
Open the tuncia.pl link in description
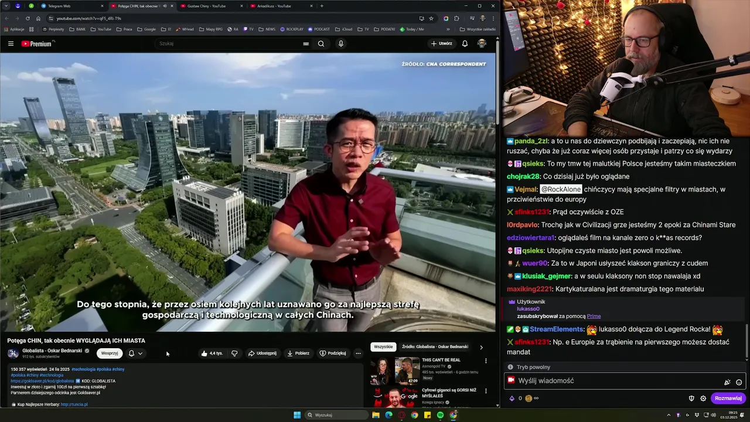[x=74, y=404]
